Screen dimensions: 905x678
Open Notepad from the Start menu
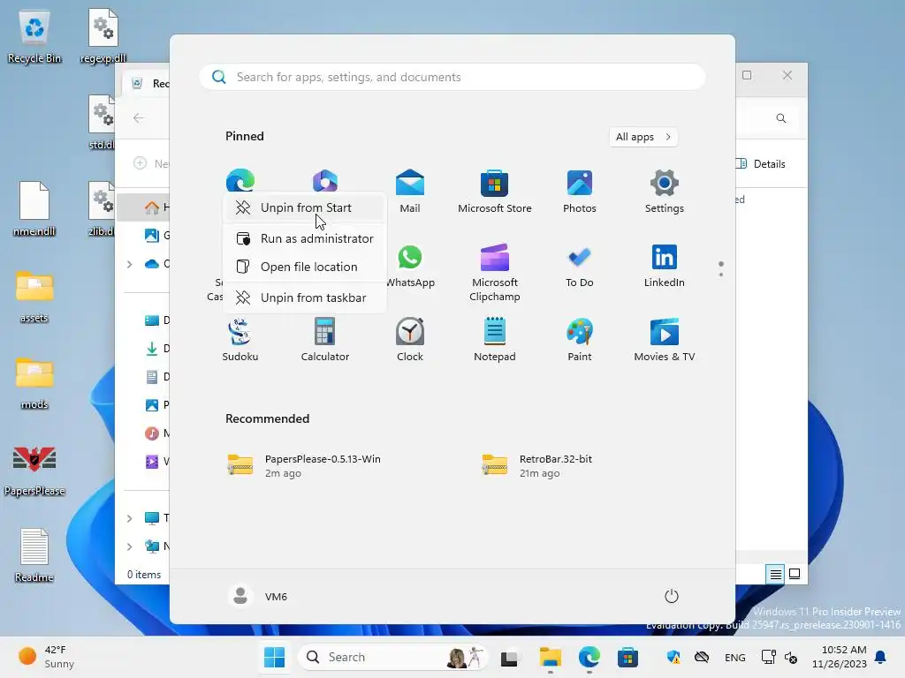click(x=495, y=340)
